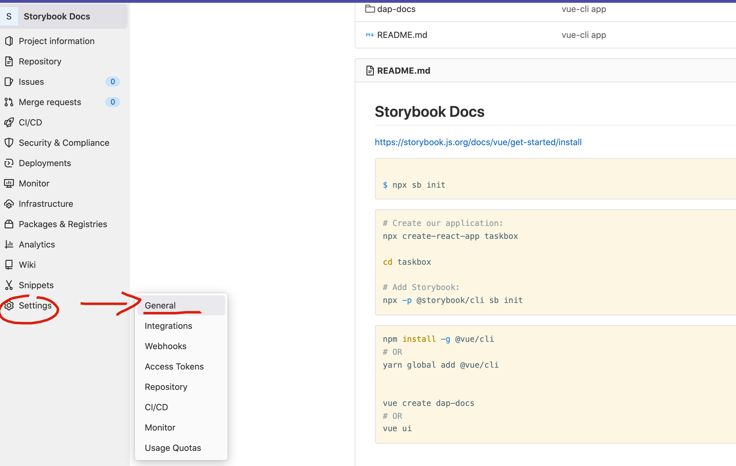This screenshot has width=736, height=466.
Task: Open the Repository sidebar section label
Action: pos(40,61)
